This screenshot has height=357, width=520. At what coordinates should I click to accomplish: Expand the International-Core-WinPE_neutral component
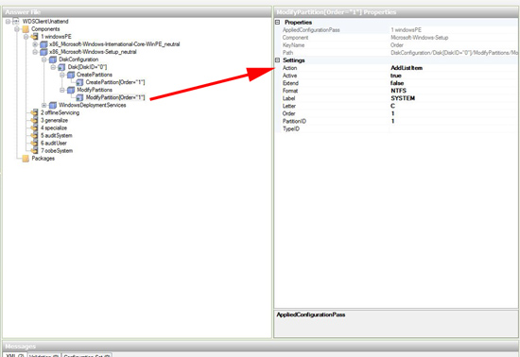[x=35, y=44]
